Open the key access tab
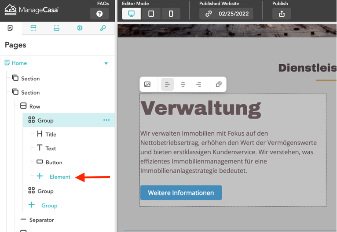The width and height of the screenshot is (337, 232). (x=103, y=28)
